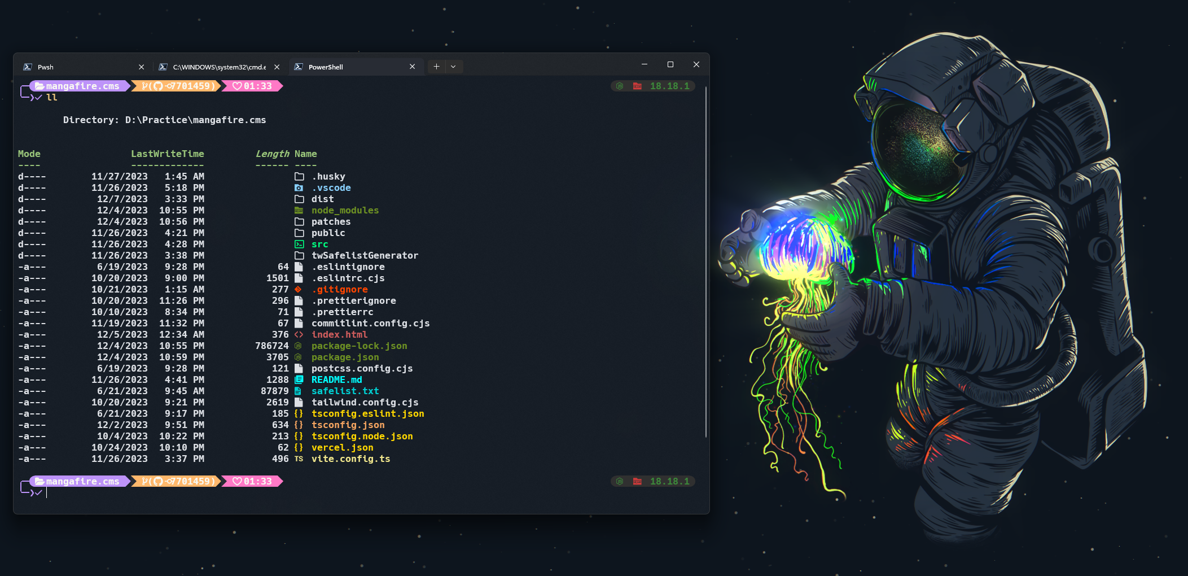Image resolution: width=1188 pixels, height=576 pixels.
Task: Click the LastWriteTime column header
Action: [168, 154]
